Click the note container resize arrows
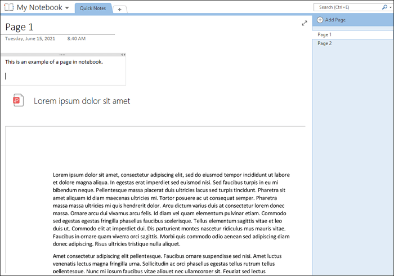This screenshot has height=276, width=394. (x=123, y=55)
